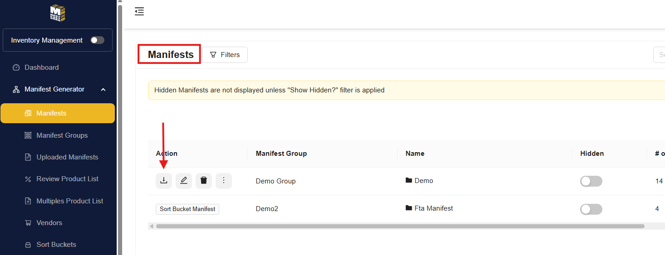Viewport: 665px width, 255px height.
Task: Open Review Product List page
Action: [67, 179]
